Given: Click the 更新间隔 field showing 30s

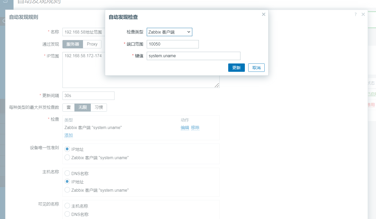Looking at the screenshot, I should click(x=88, y=96).
